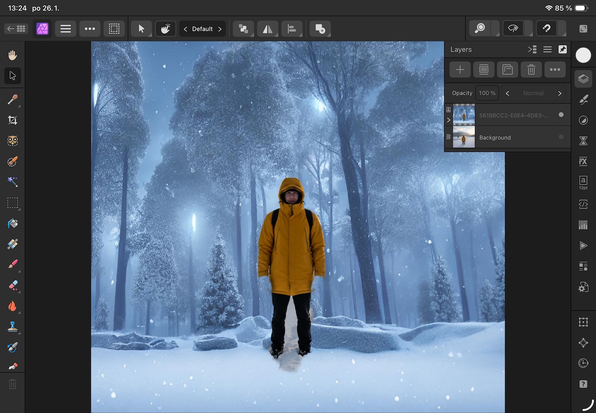The height and width of the screenshot is (413, 596).
Task: Switch to the next blend mode arrow
Action: 560,93
